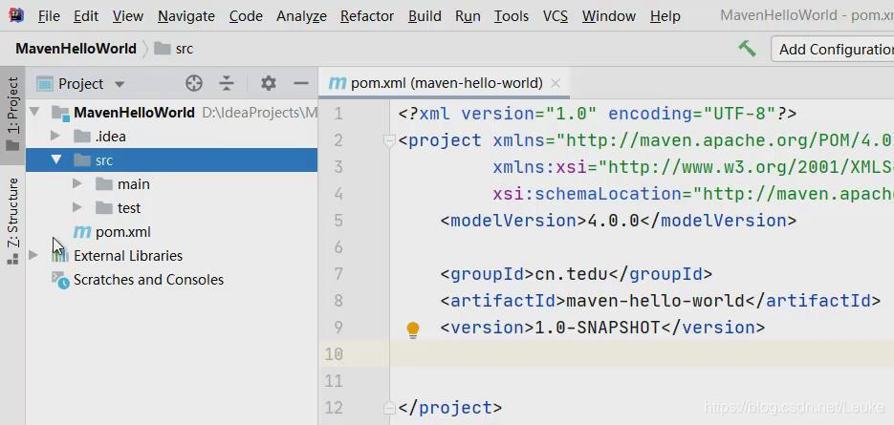
Task: Open the Help menu
Action: pos(665,16)
